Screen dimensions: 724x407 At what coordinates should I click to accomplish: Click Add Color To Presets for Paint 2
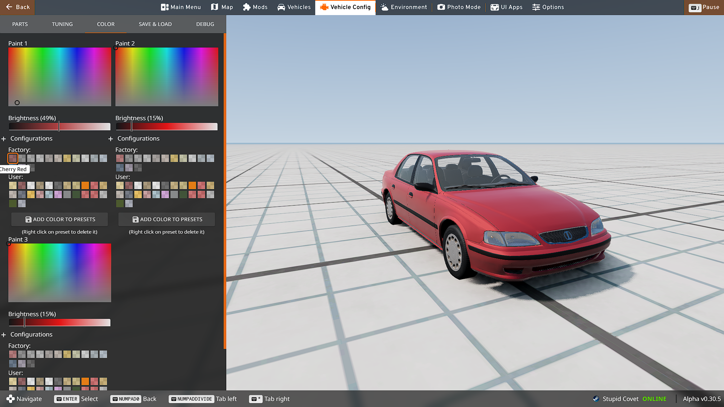pyautogui.click(x=167, y=219)
